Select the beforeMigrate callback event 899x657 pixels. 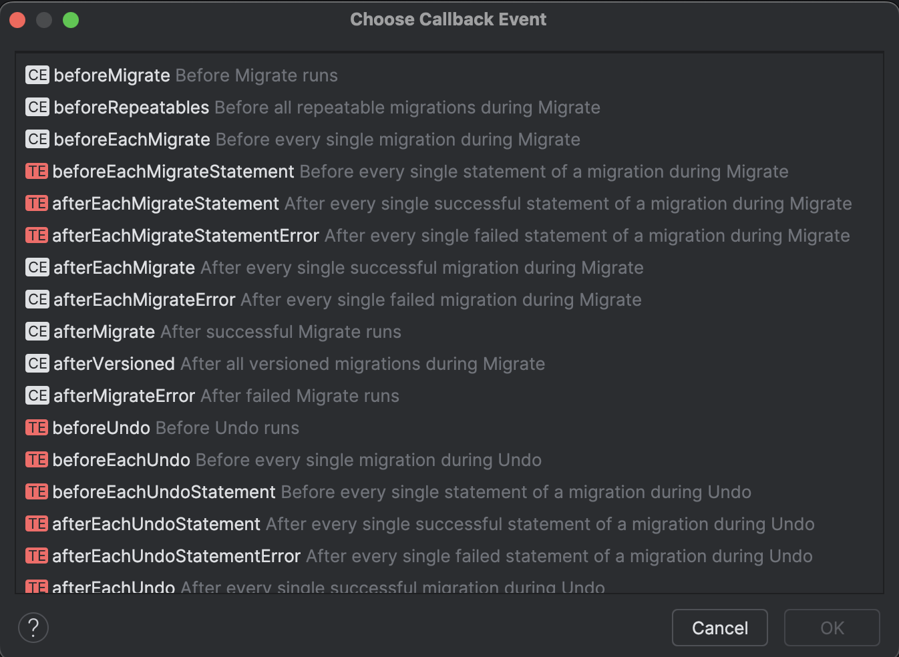tap(112, 75)
